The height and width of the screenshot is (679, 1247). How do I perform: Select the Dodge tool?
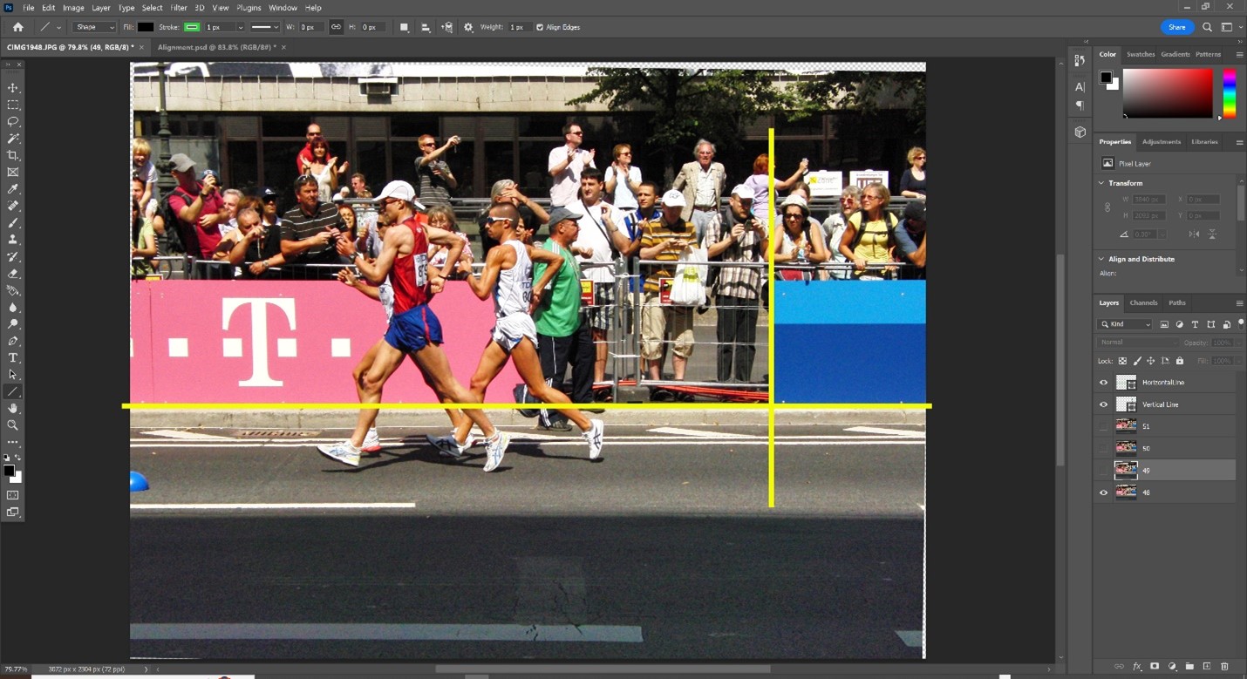click(x=13, y=324)
